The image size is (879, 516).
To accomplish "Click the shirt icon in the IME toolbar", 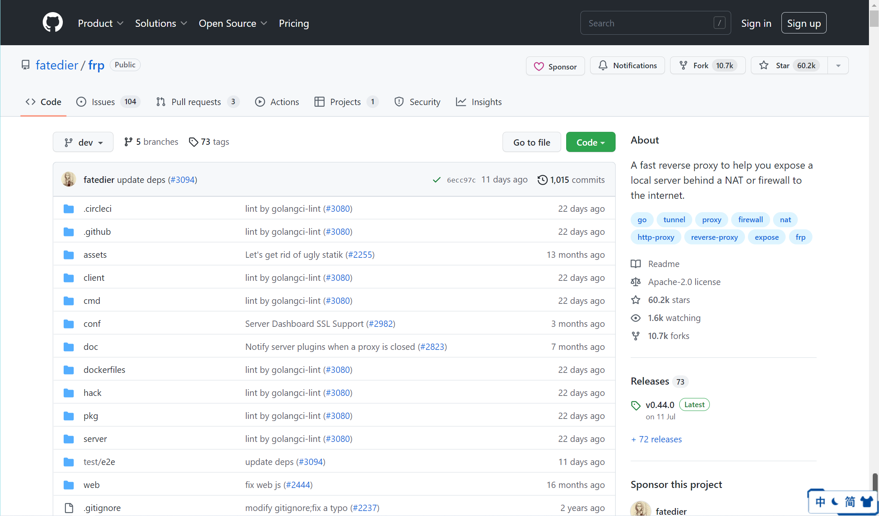I will pyautogui.click(x=867, y=501).
